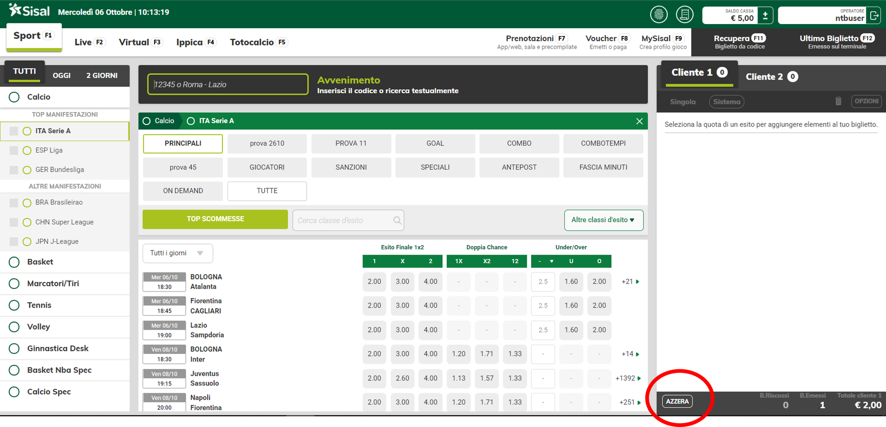This screenshot has width=886, height=427.
Task: Switch betslip to Sistema mode
Action: (726, 102)
